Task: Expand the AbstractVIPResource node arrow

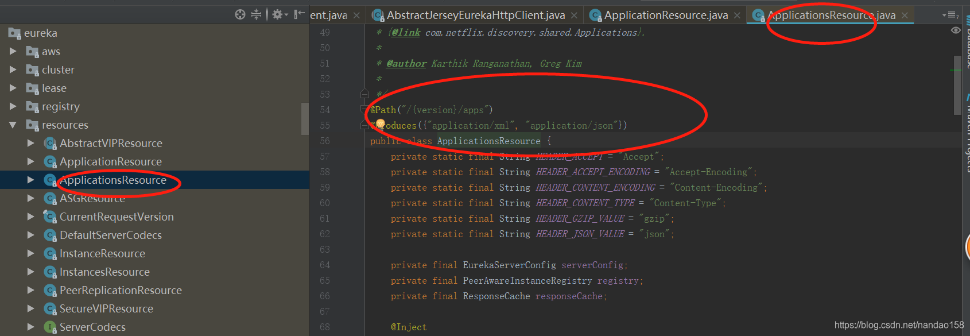Action: pyautogui.click(x=31, y=144)
